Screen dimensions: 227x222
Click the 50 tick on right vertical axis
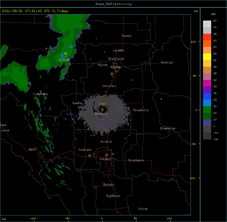point(195,76)
